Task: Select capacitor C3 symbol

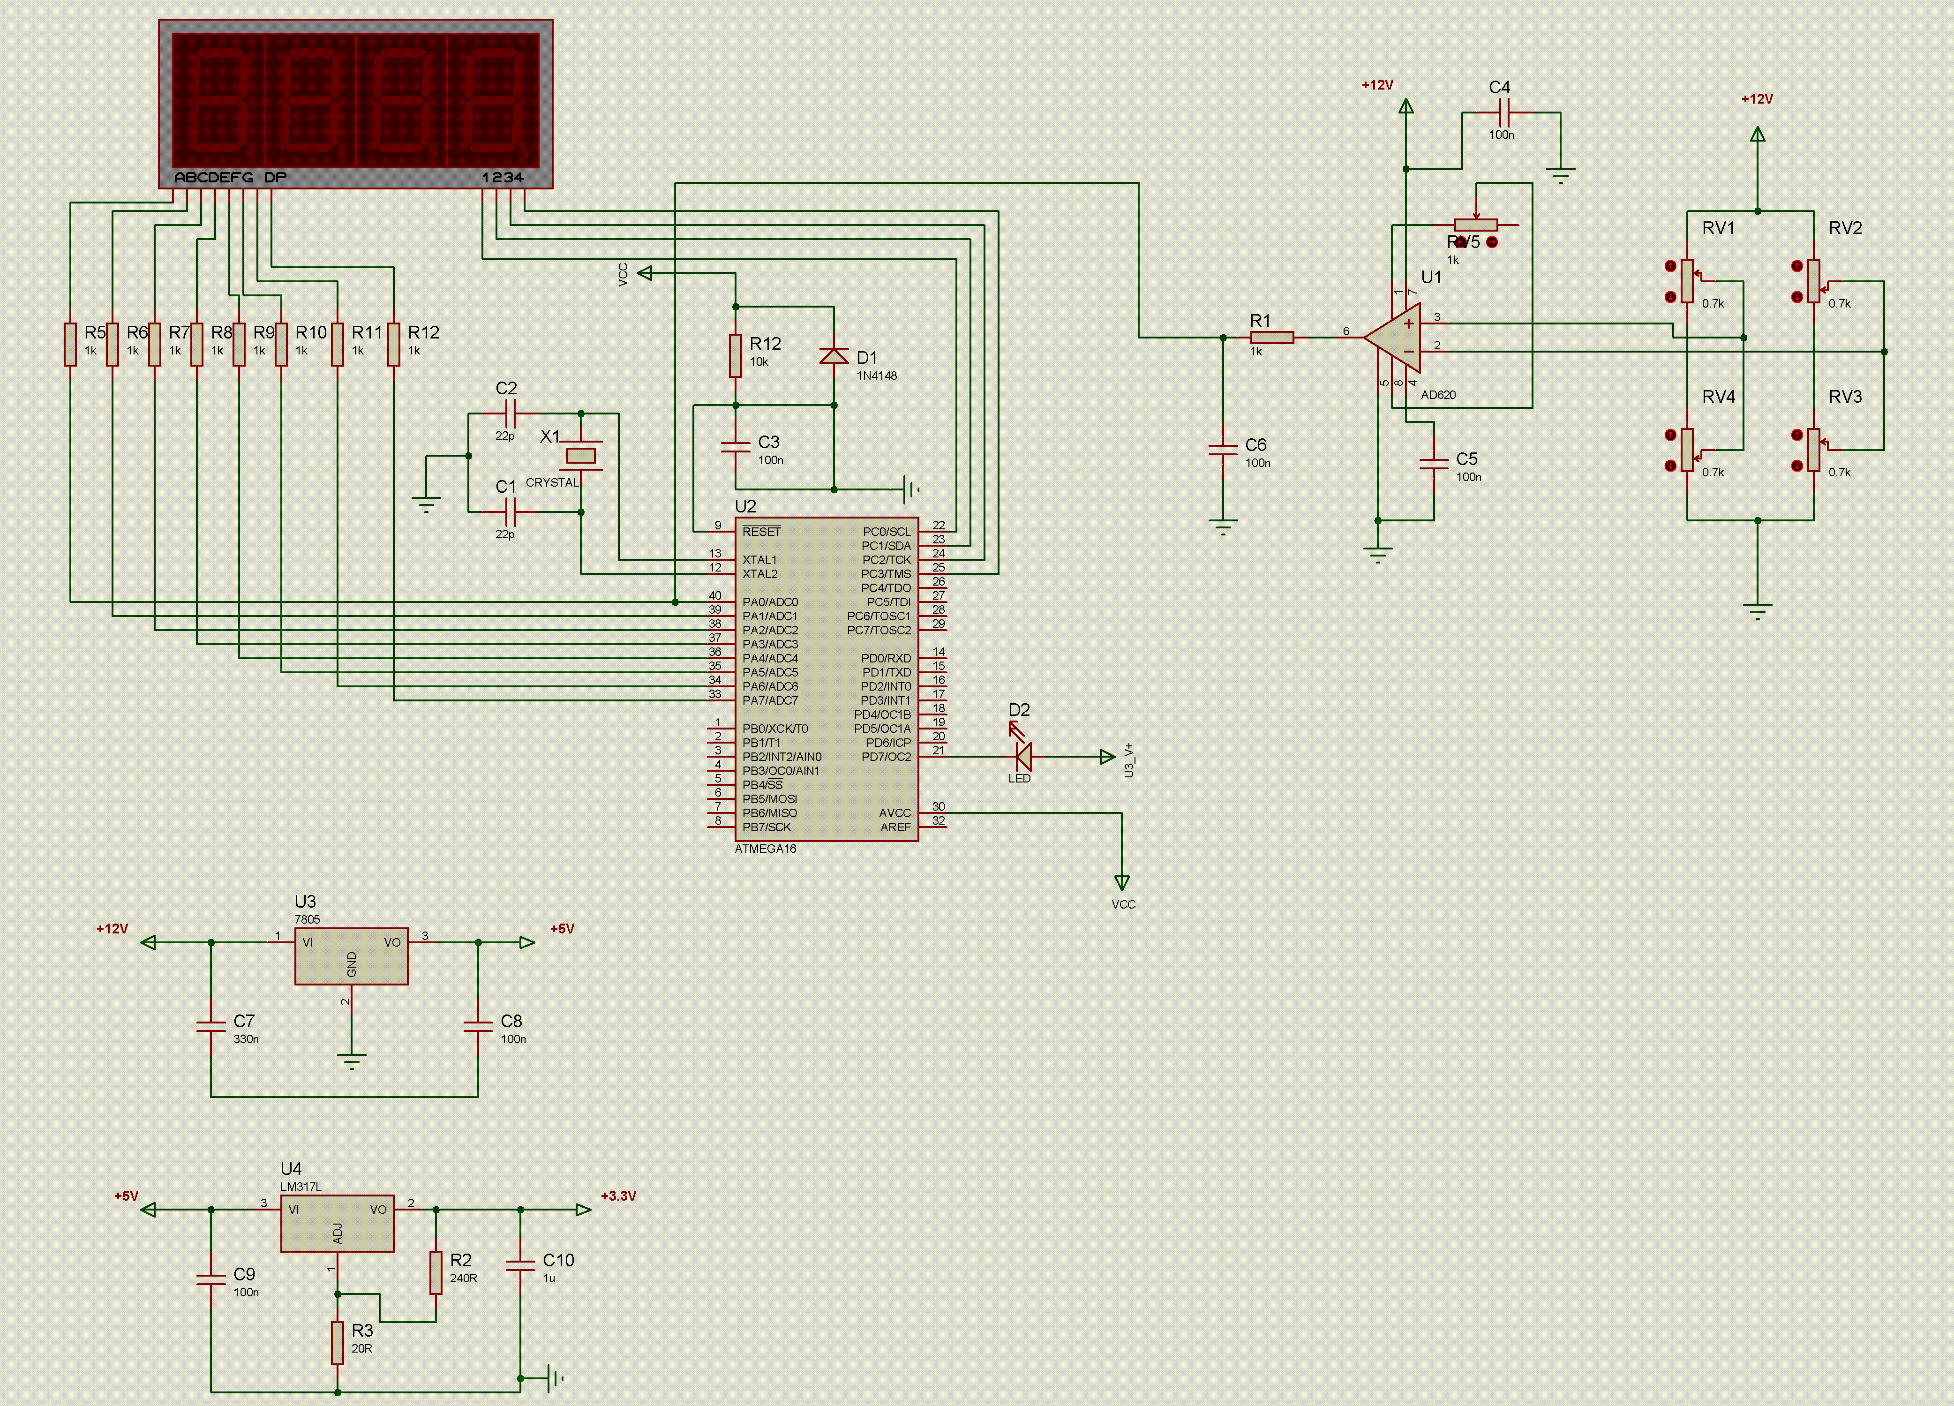Action: (735, 446)
